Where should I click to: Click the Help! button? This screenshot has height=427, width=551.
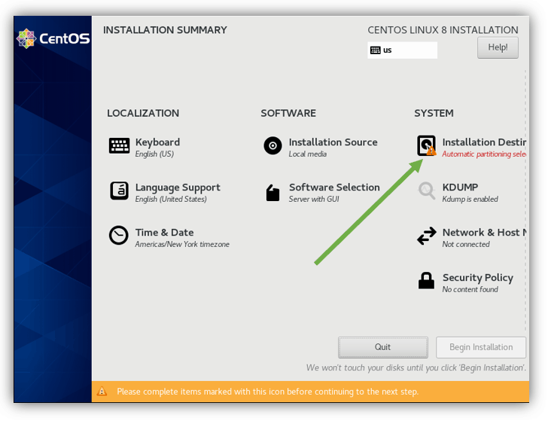[498, 47]
